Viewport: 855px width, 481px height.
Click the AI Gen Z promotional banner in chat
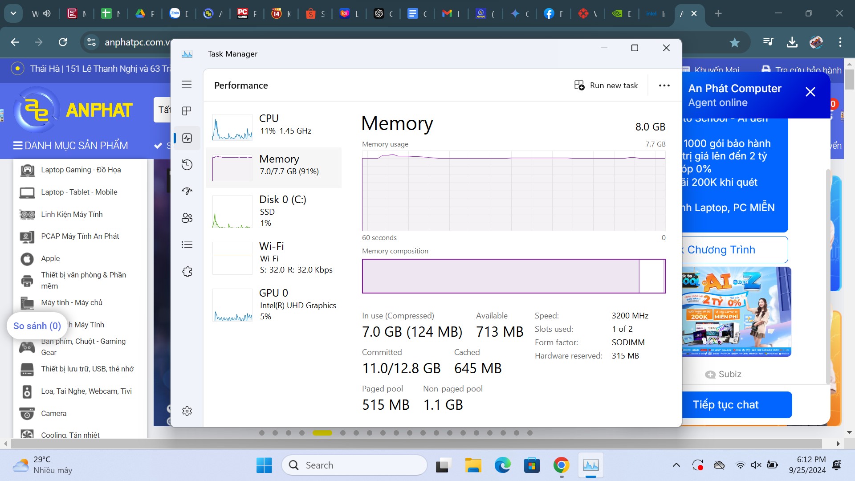737,312
